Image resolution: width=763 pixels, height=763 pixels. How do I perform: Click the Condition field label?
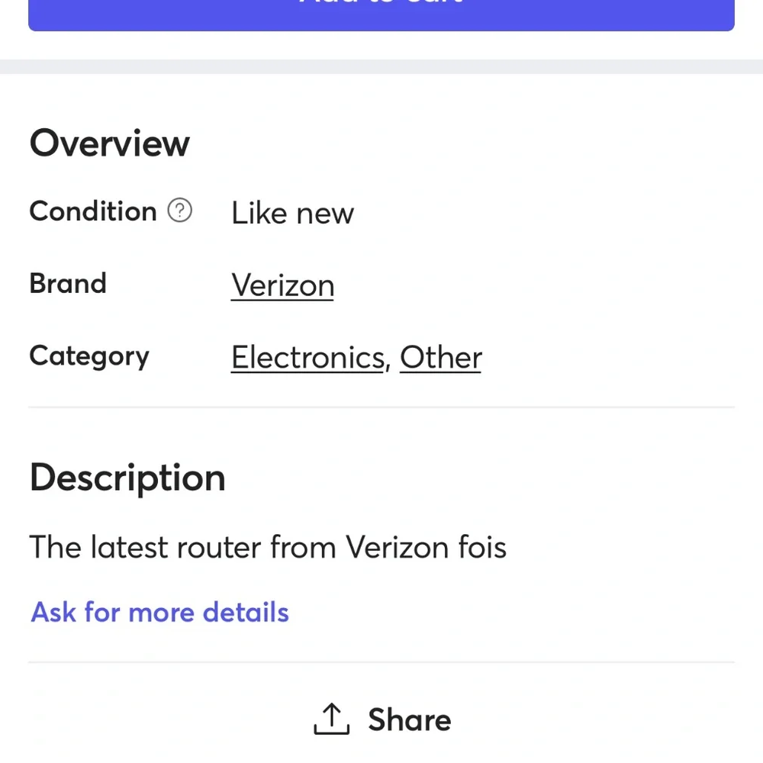click(x=92, y=211)
